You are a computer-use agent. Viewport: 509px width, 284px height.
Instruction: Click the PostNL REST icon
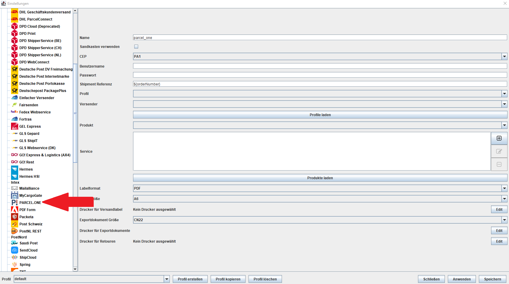[x=15, y=231]
